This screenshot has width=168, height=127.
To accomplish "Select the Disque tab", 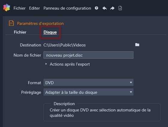I will tap(50, 32).
